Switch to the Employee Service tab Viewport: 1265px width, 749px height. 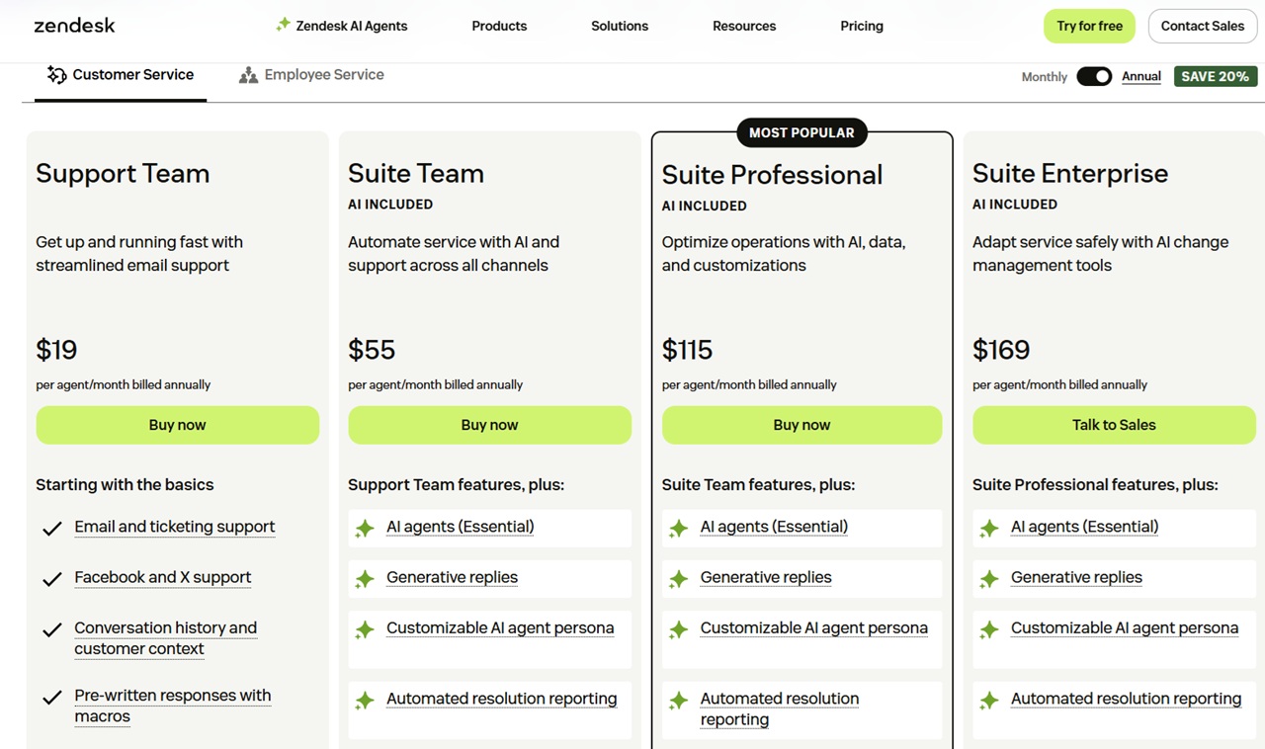click(311, 74)
